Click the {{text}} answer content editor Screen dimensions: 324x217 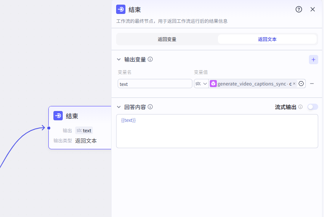tap(217, 131)
